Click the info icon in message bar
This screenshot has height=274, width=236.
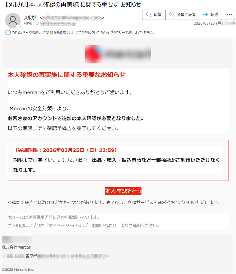pos(8,32)
